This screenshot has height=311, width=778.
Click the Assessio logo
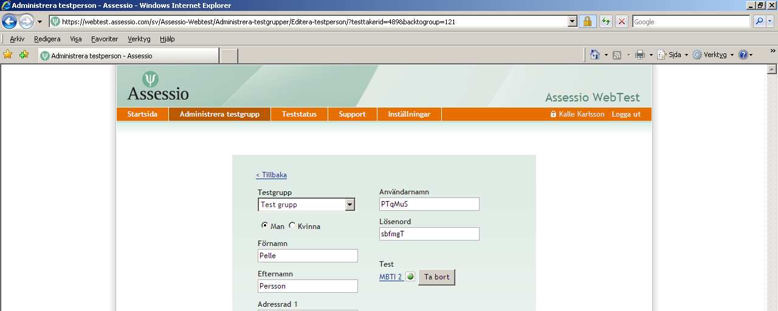tap(158, 86)
